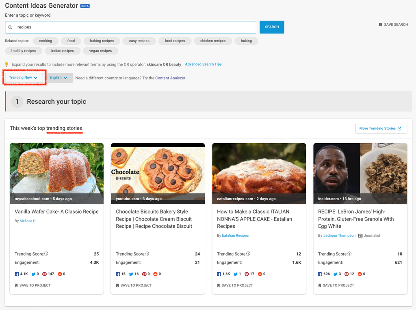This screenshot has width=416, height=310.
Task: Click info icon beside Vanilla Wafer Cake Trending Score
Action: [x=46, y=254]
